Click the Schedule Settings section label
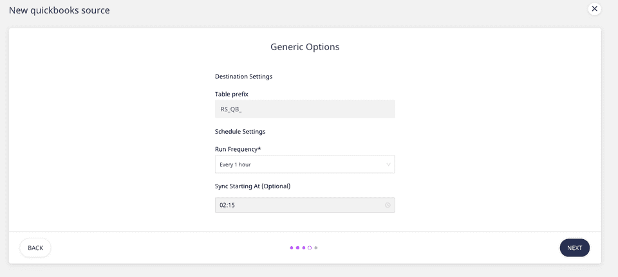The image size is (618, 277). point(240,132)
